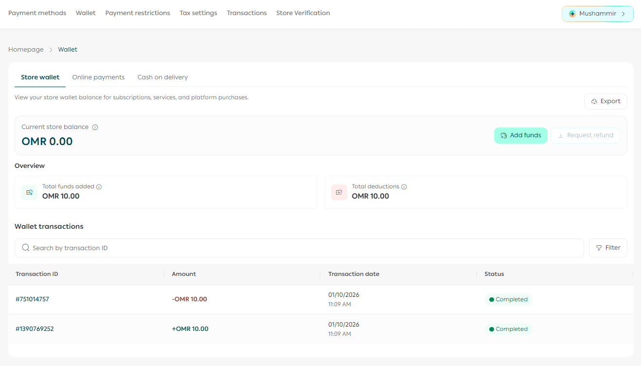Open Store Verification in the top navigation
The width and height of the screenshot is (641, 366).
(303, 13)
